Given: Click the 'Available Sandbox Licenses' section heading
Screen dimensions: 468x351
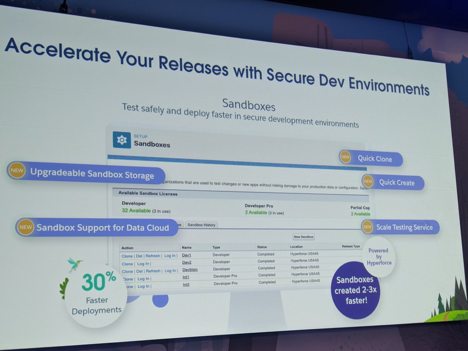Looking at the screenshot, I should [148, 193].
